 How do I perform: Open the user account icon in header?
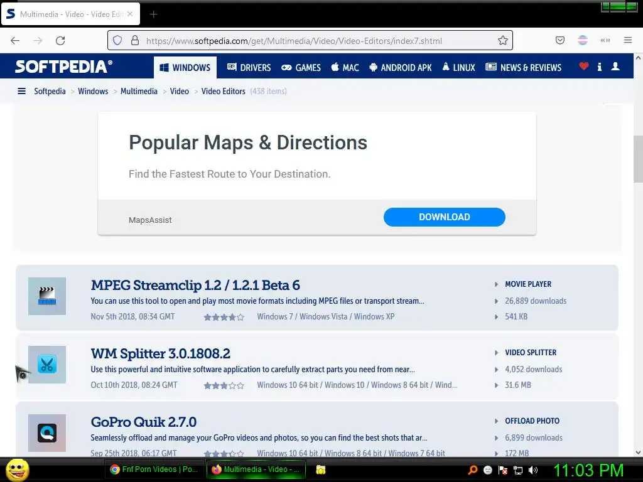pos(615,66)
